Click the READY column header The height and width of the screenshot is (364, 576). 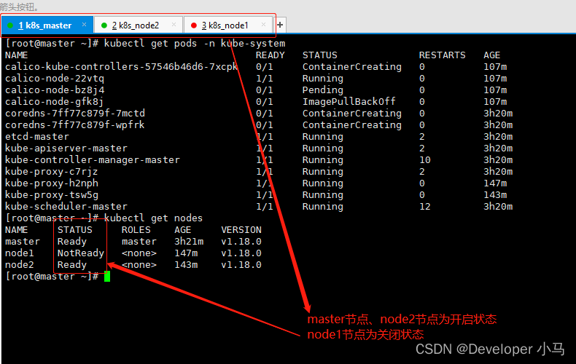270,55
